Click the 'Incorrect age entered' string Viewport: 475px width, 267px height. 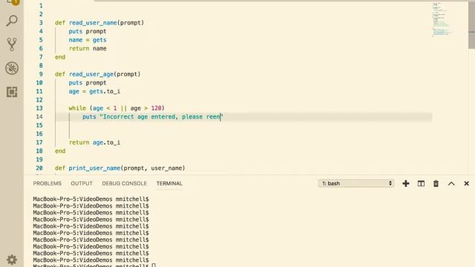point(162,117)
